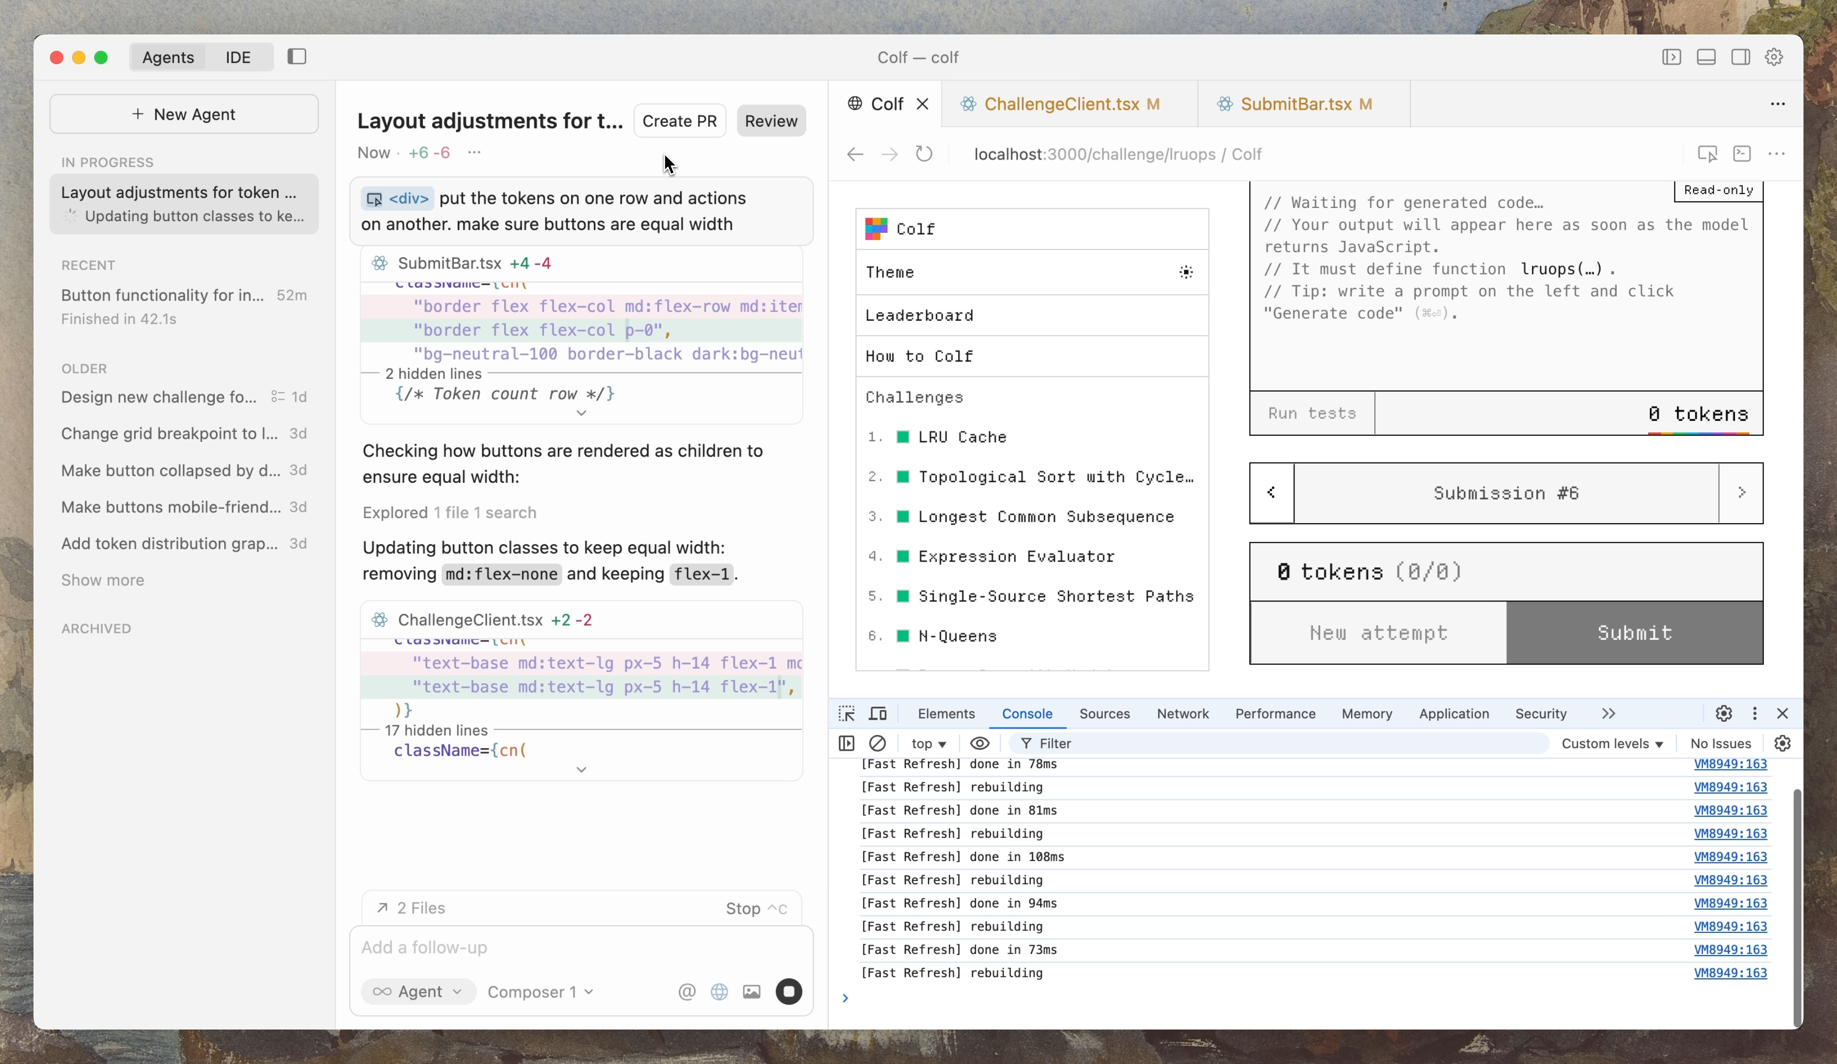Activate the inspect element picker in DevTools
Screen dimensions: 1837x1064
click(847, 713)
